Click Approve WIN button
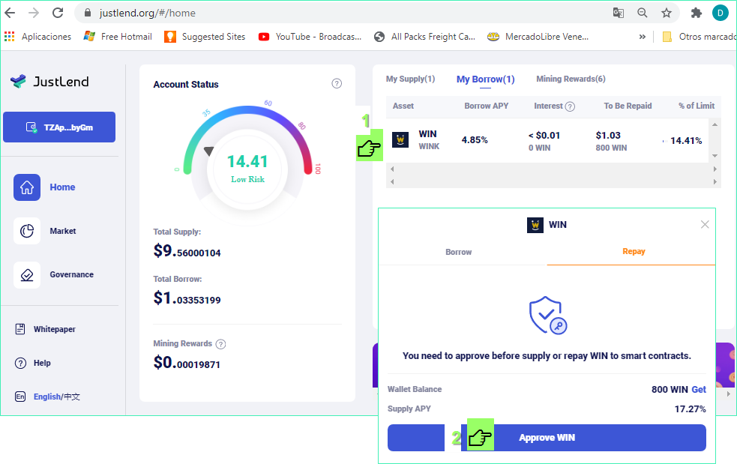 [x=547, y=438]
